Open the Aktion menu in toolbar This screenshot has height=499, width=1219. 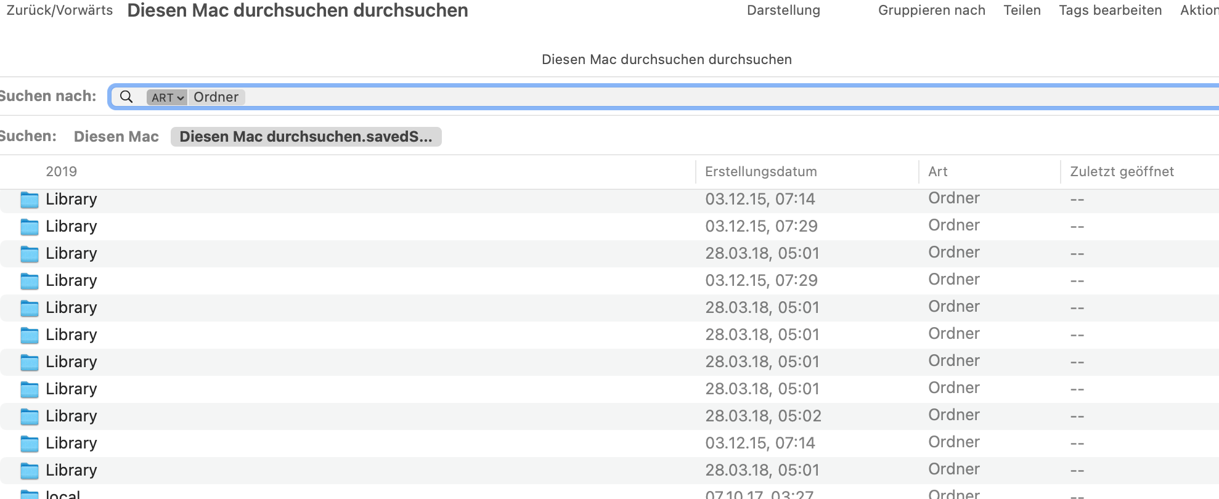(1199, 10)
